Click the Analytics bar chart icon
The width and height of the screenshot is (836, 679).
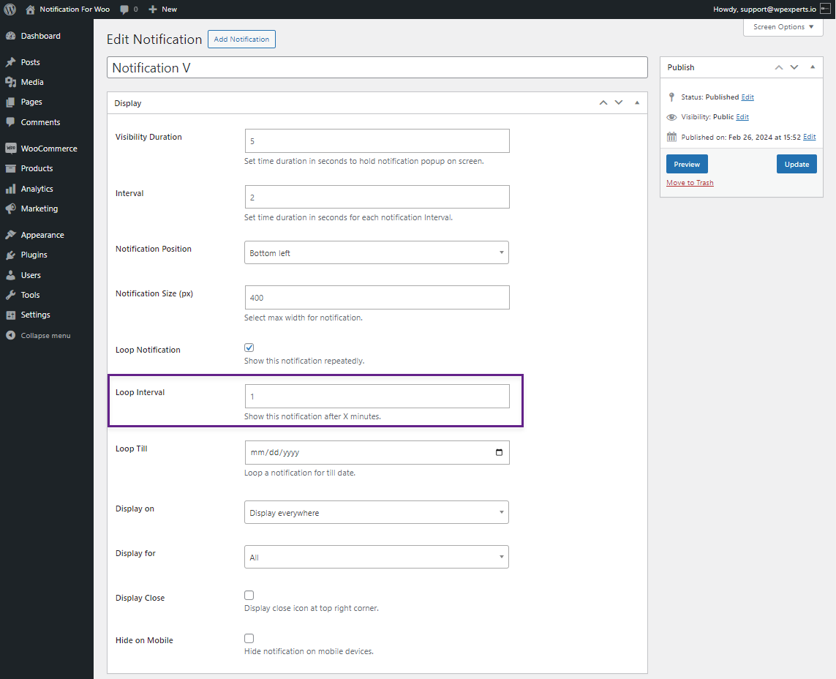point(11,189)
